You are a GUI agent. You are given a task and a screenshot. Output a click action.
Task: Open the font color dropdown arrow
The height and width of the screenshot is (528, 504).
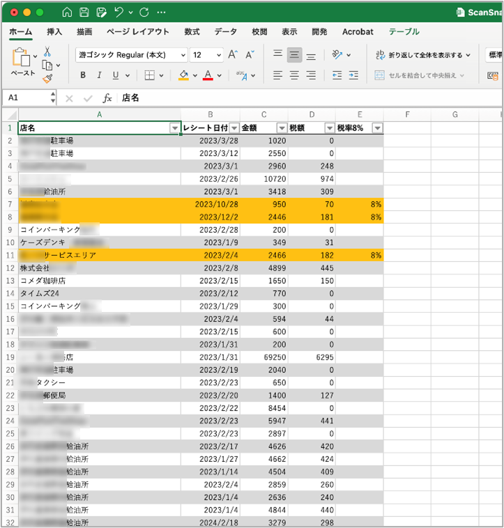coord(220,75)
